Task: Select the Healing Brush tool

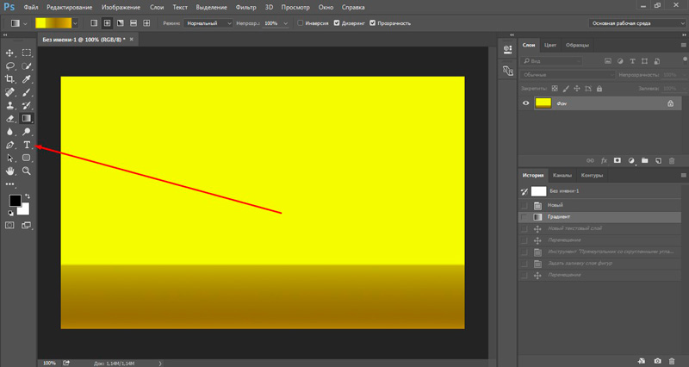Action: tap(9, 92)
